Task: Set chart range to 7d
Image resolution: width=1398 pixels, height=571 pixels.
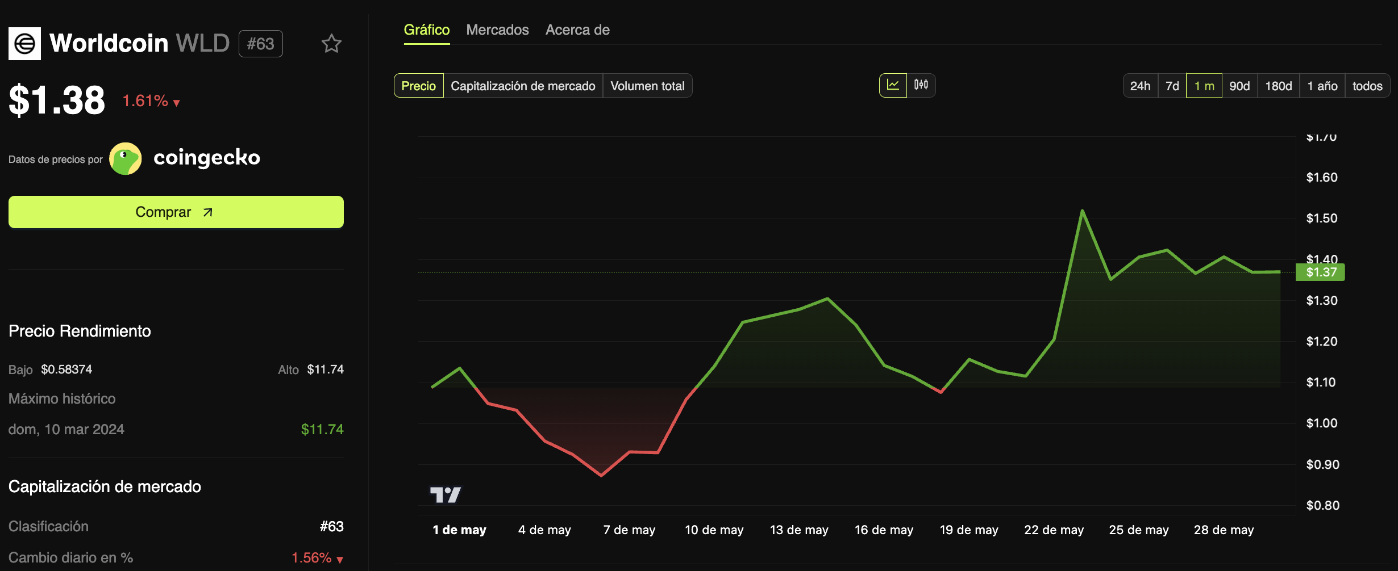Action: (1172, 86)
